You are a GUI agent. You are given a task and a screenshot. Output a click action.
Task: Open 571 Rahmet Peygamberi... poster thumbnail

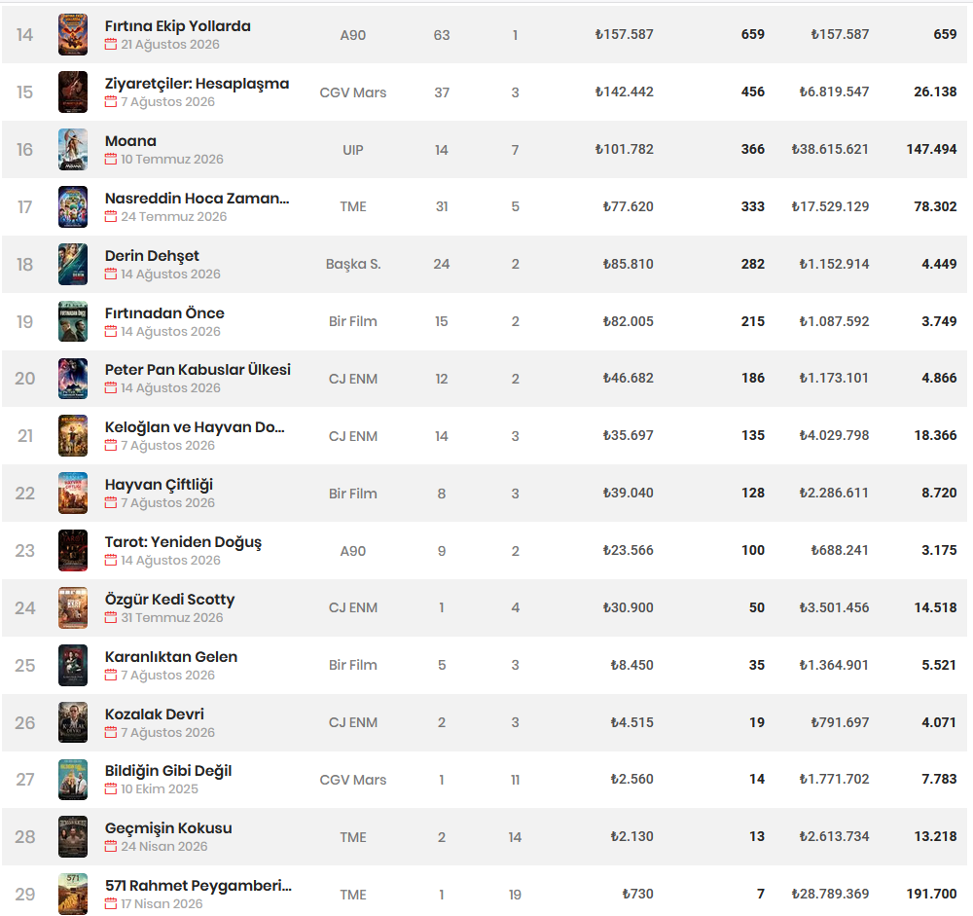tap(73, 895)
